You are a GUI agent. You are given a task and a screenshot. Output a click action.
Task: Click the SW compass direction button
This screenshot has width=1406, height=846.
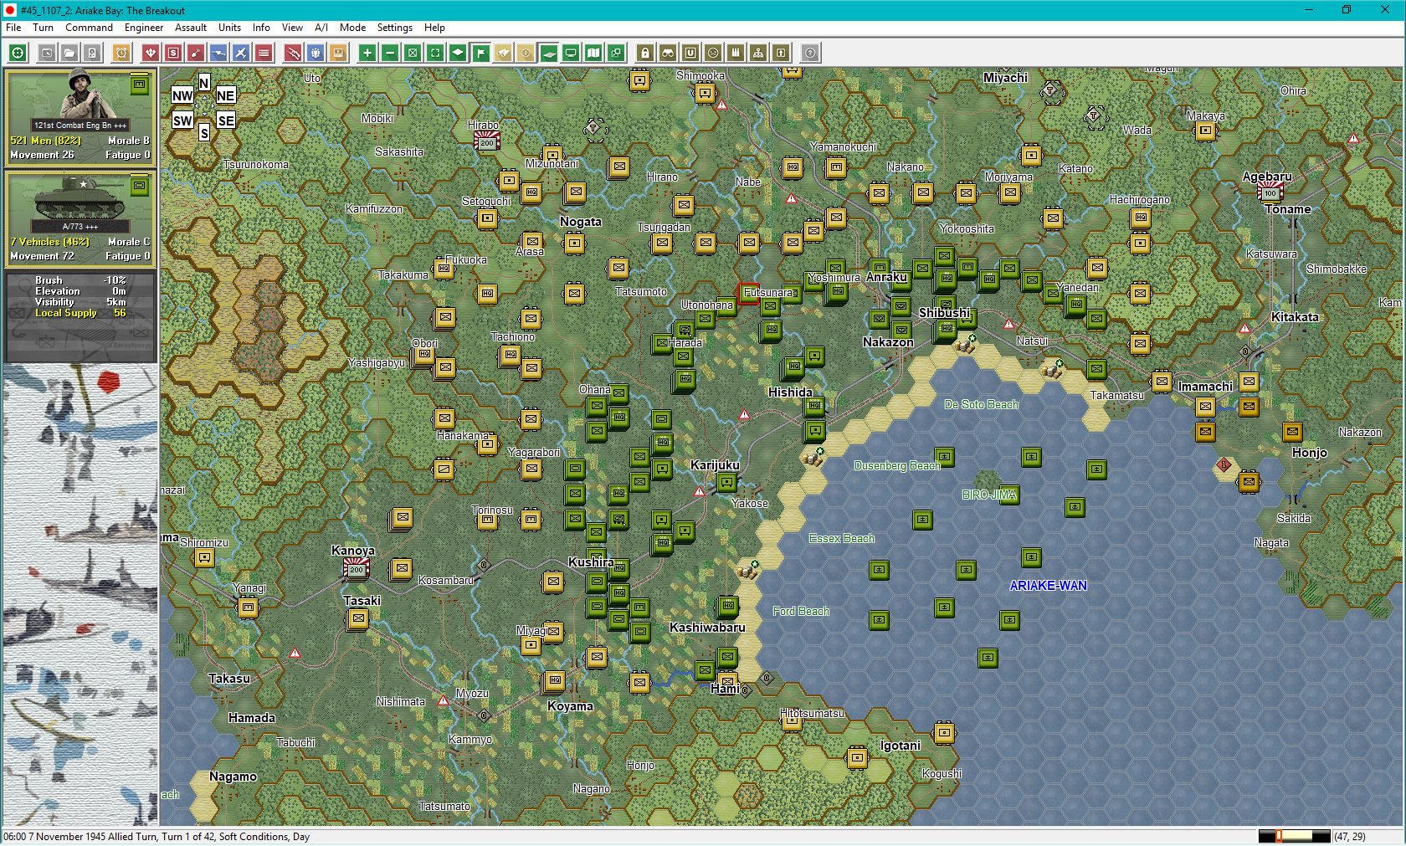[182, 120]
